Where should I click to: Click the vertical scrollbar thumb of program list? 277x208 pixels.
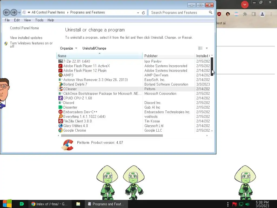(212, 66)
